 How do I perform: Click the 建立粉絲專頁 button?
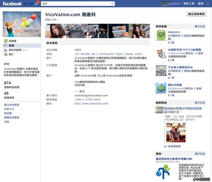coord(196,14)
